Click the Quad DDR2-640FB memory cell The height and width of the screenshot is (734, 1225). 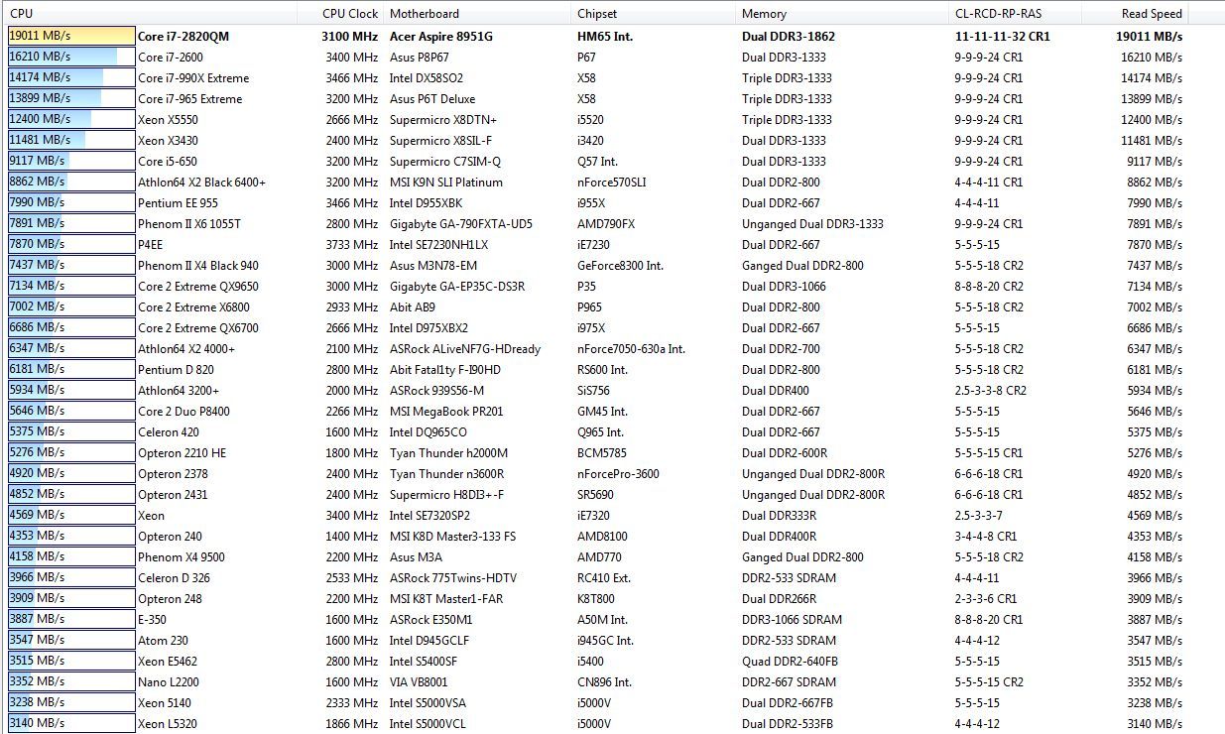[x=788, y=662]
